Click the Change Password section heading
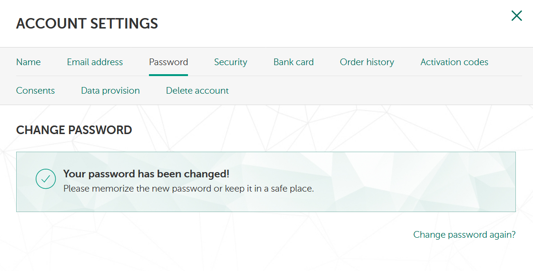The width and height of the screenshot is (533, 271). point(74,130)
